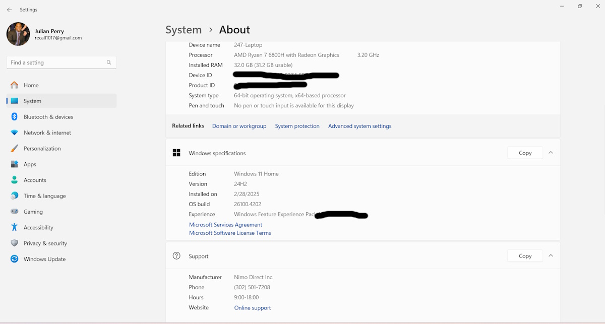This screenshot has width=605, height=324.
Task: Click the Julian Perry account name
Action: point(49,31)
